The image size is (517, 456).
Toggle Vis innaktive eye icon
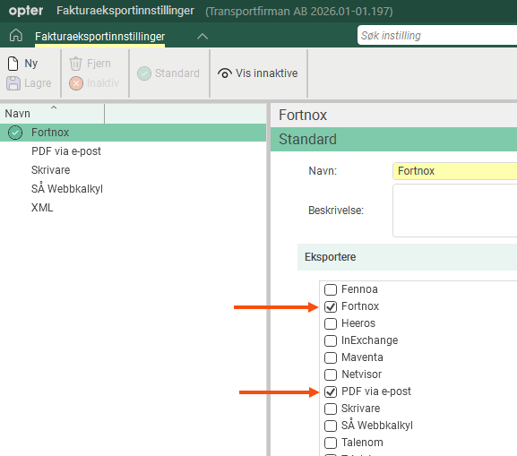225,73
